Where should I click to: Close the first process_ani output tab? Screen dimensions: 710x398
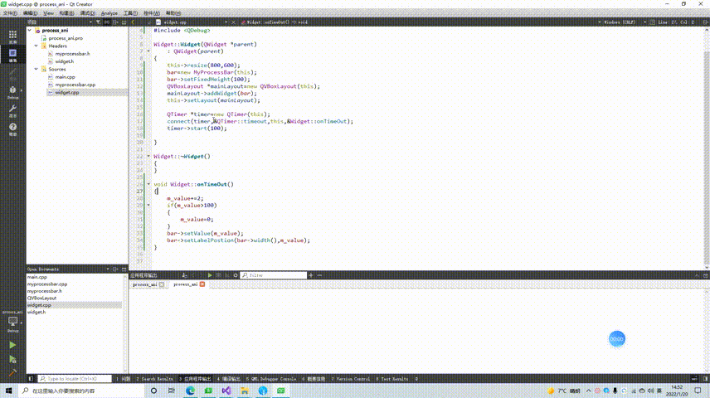click(162, 284)
